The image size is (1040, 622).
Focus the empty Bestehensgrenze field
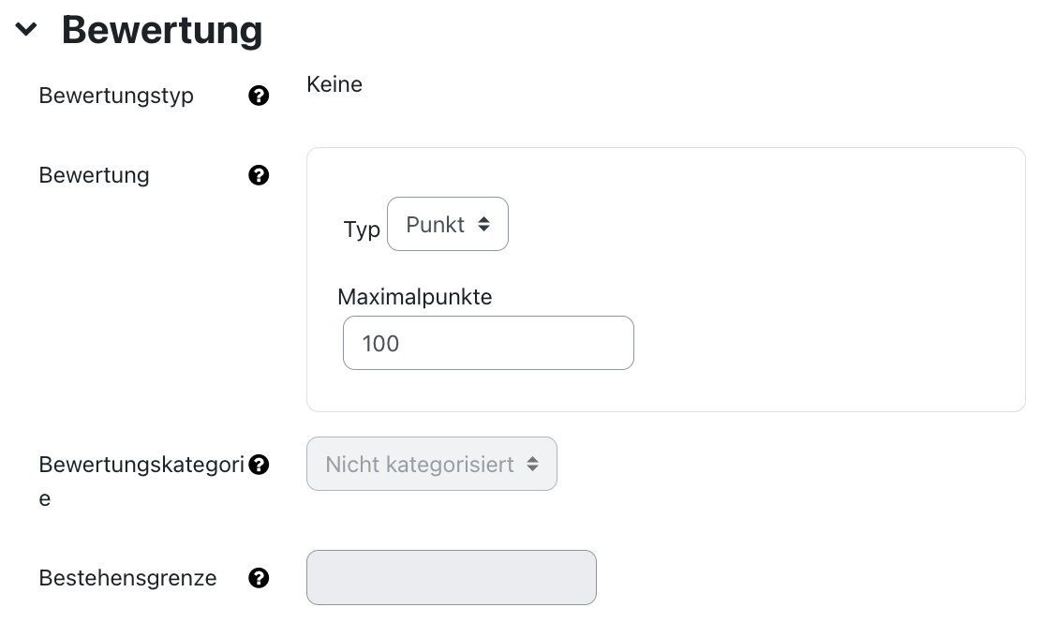(451, 578)
